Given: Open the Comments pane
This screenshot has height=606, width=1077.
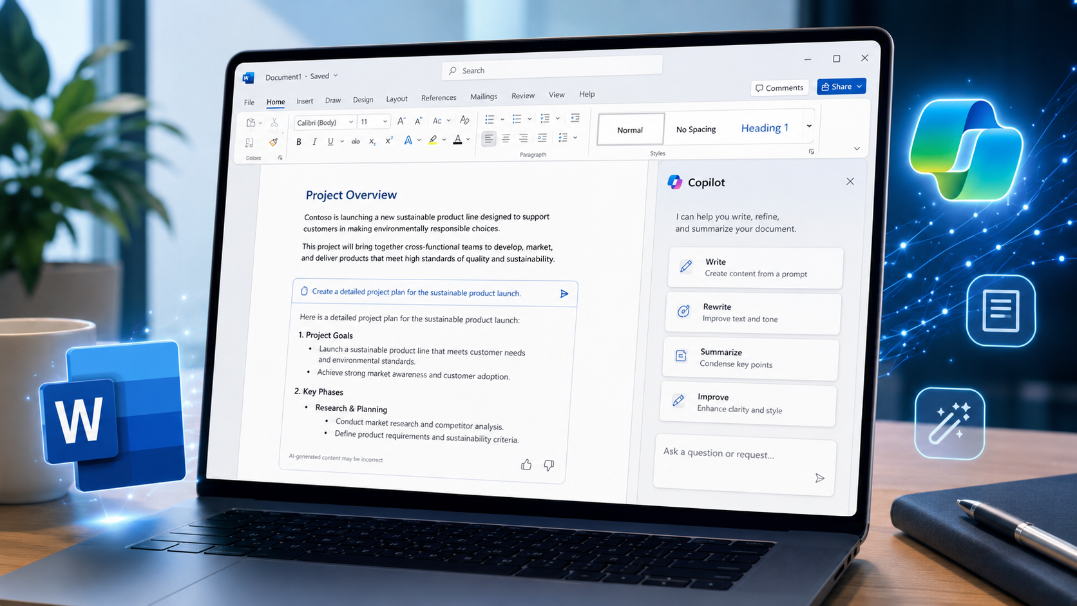Looking at the screenshot, I should 779,88.
